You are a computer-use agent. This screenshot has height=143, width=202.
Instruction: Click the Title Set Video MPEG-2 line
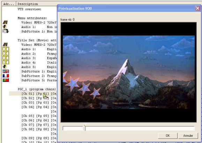39,45
